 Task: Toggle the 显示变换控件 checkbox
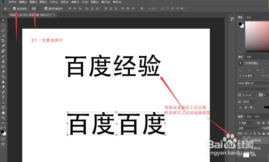(46, 8)
